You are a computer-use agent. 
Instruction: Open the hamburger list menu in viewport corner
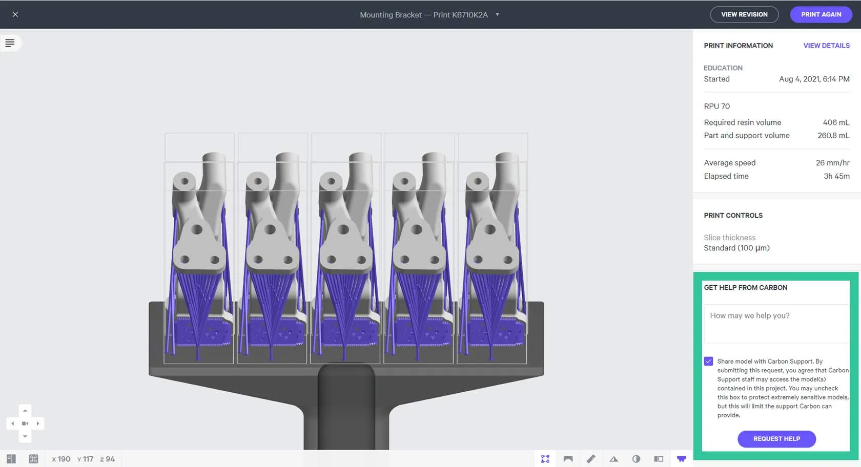click(x=10, y=43)
